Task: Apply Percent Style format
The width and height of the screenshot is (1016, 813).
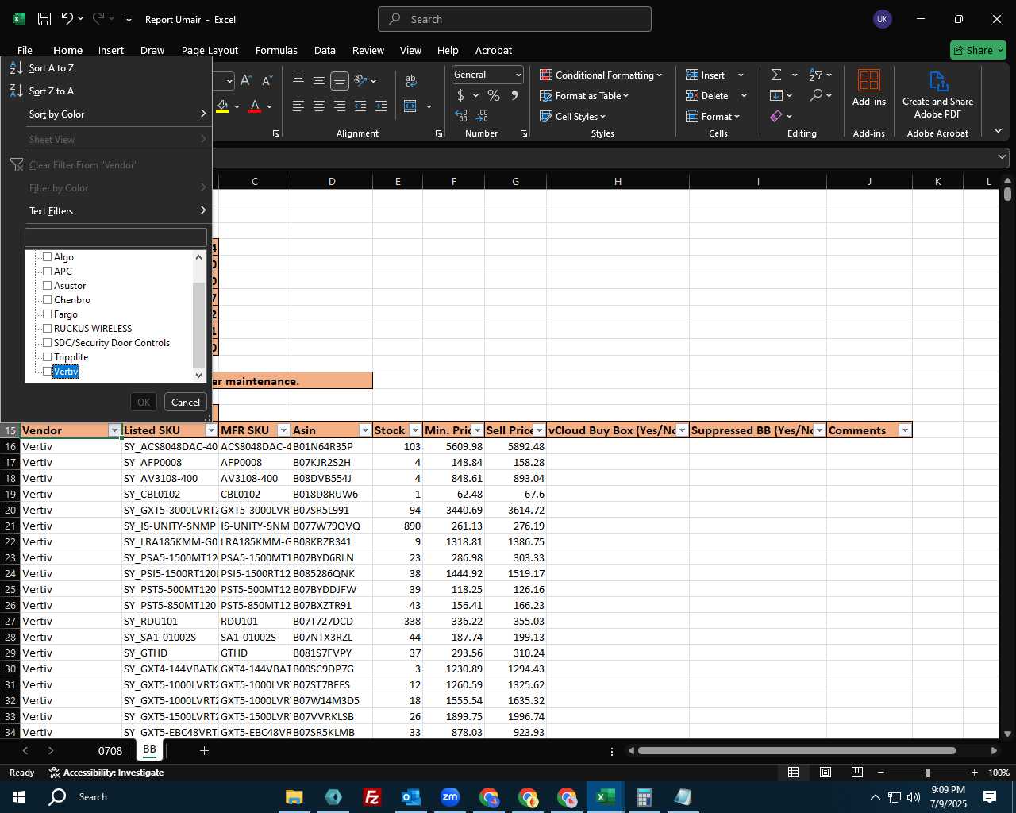Action: pos(494,95)
